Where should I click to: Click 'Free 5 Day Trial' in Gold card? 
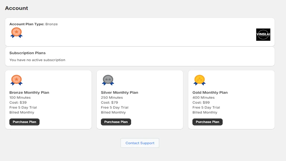point(206,107)
